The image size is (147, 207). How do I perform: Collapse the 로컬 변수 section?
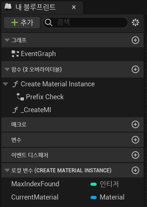tap(7, 170)
